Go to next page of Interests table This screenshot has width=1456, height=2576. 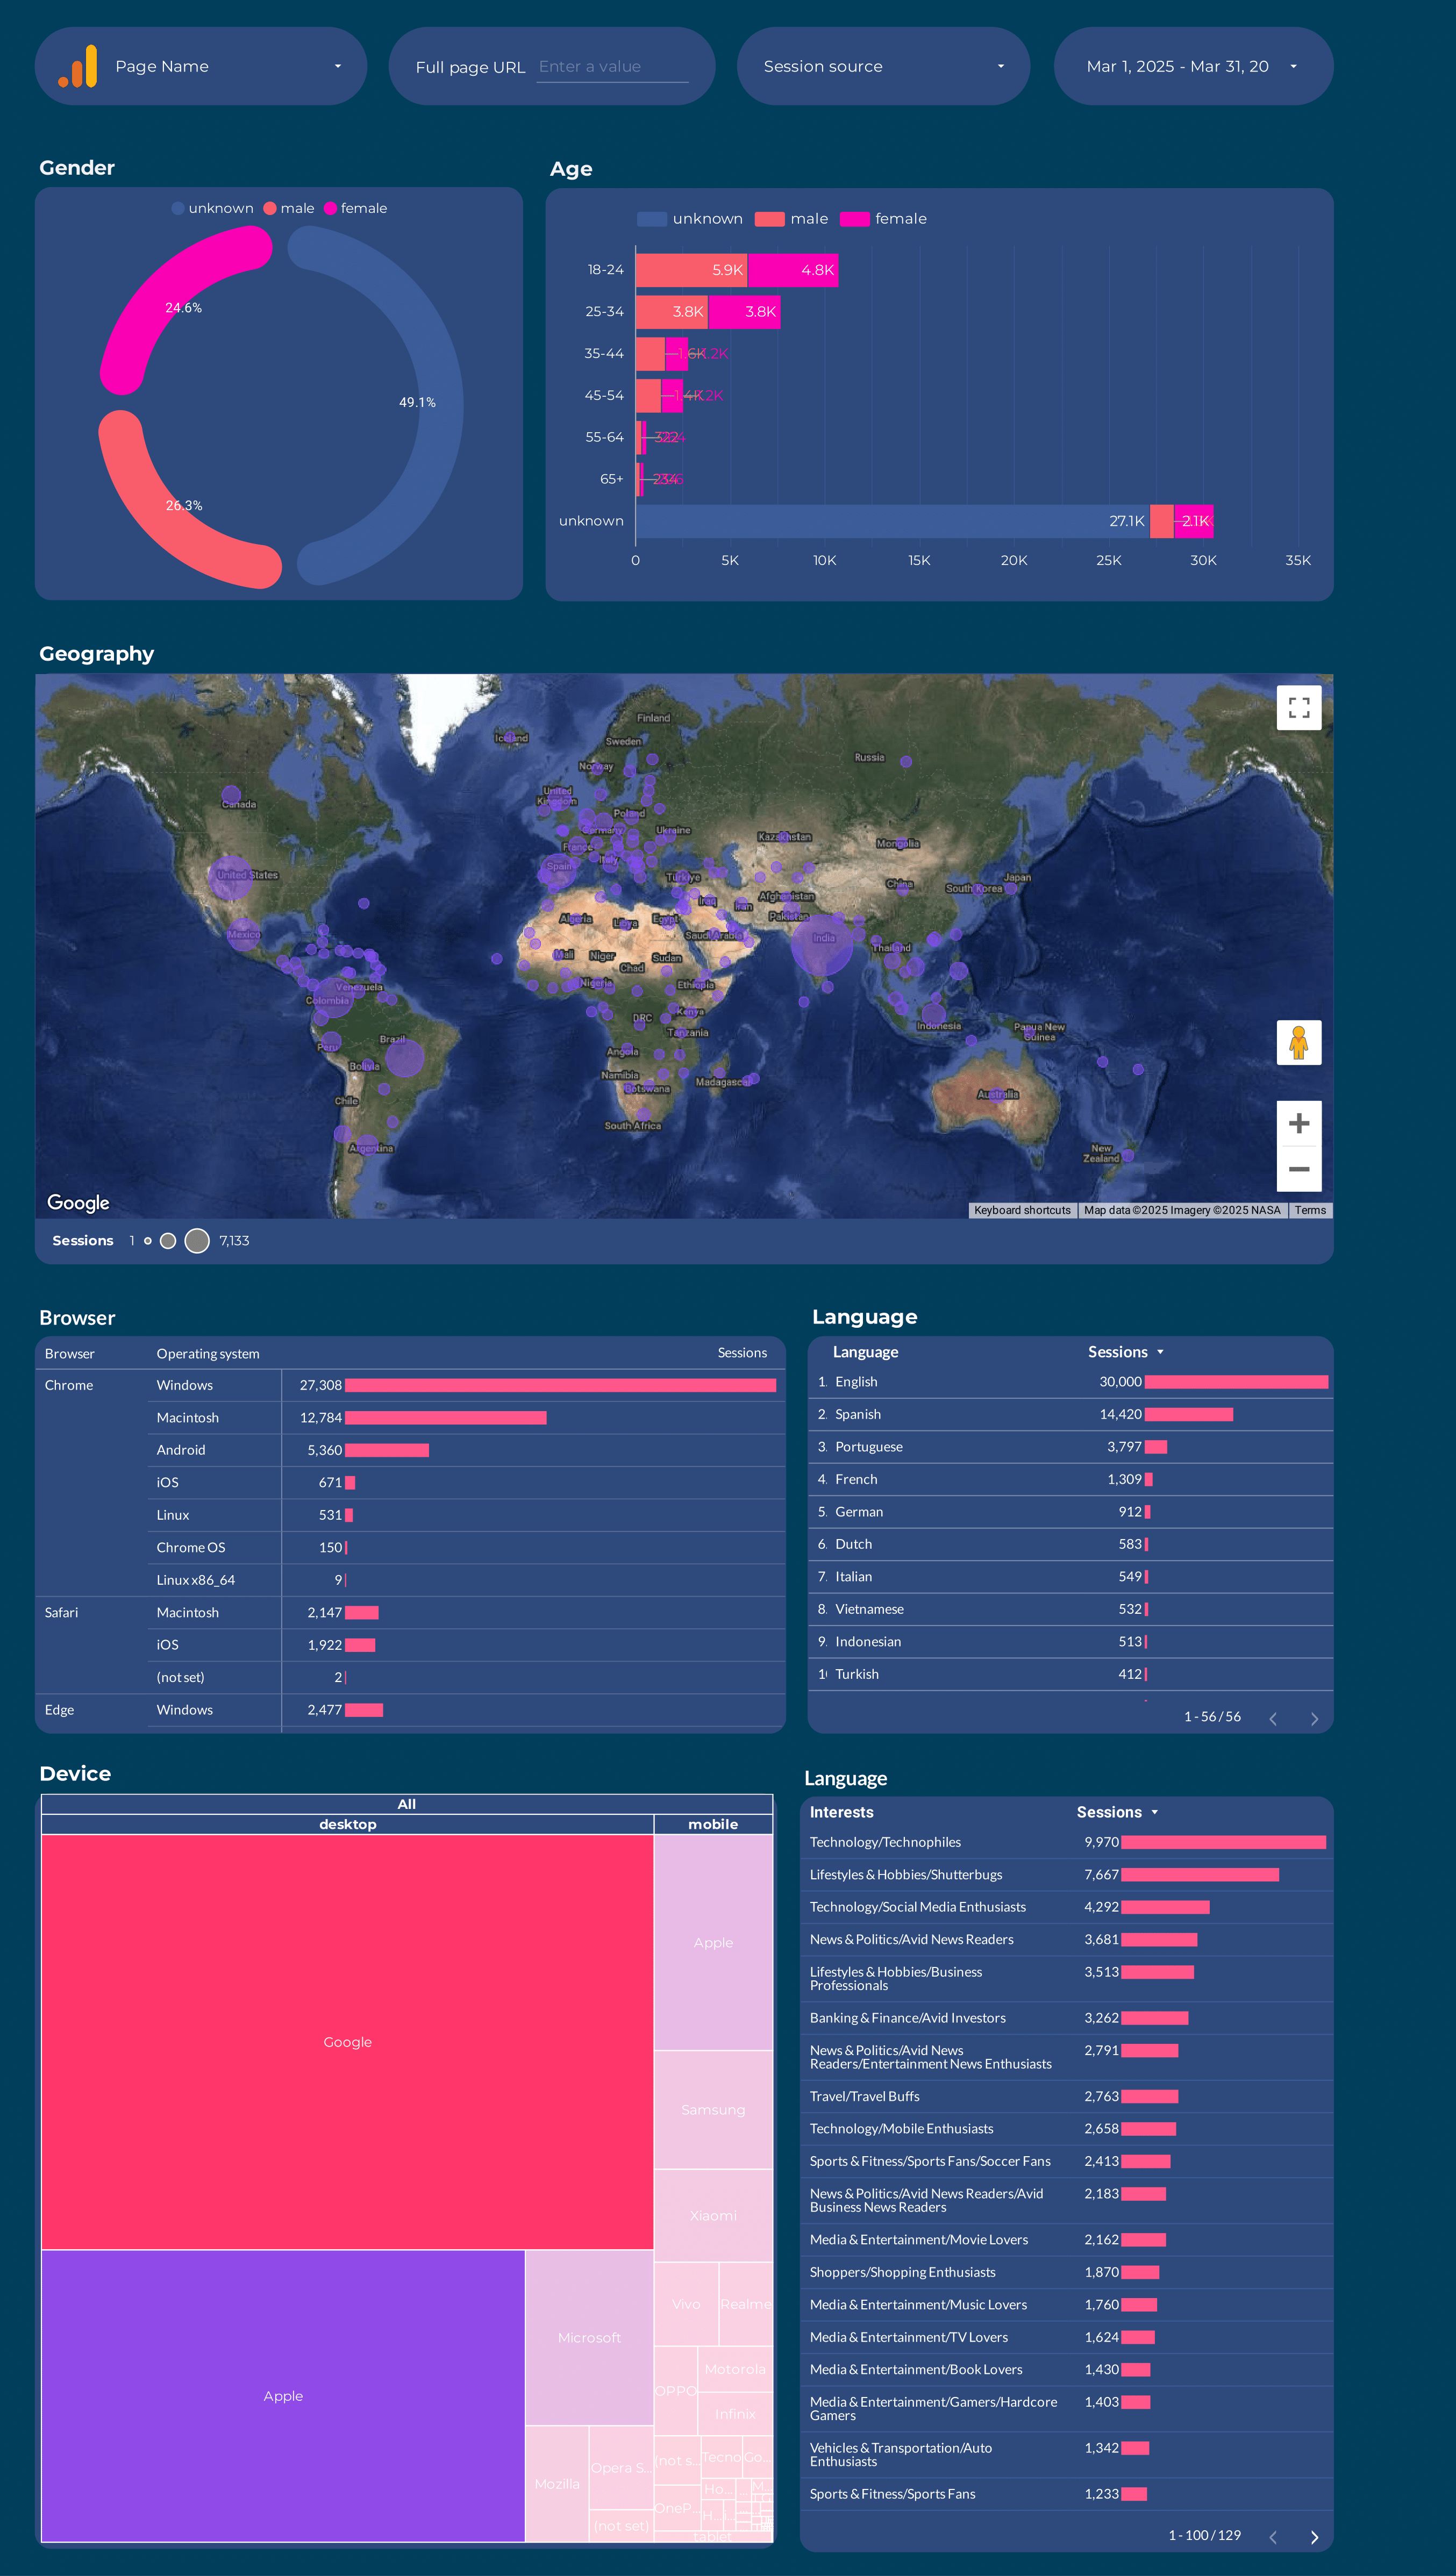coord(1314,2537)
